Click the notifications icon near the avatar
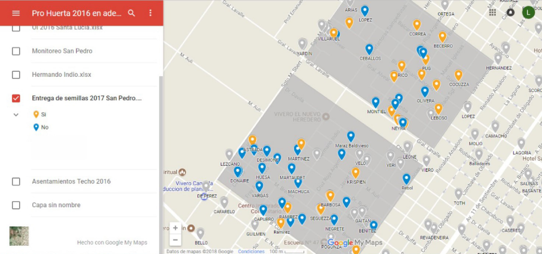The height and width of the screenshot is (254, 542). click(x=510, y=12)
